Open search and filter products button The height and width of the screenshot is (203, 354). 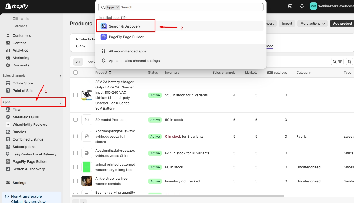pos(337,62)
